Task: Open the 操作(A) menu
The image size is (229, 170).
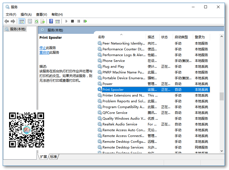Action: tap(26, 14)
